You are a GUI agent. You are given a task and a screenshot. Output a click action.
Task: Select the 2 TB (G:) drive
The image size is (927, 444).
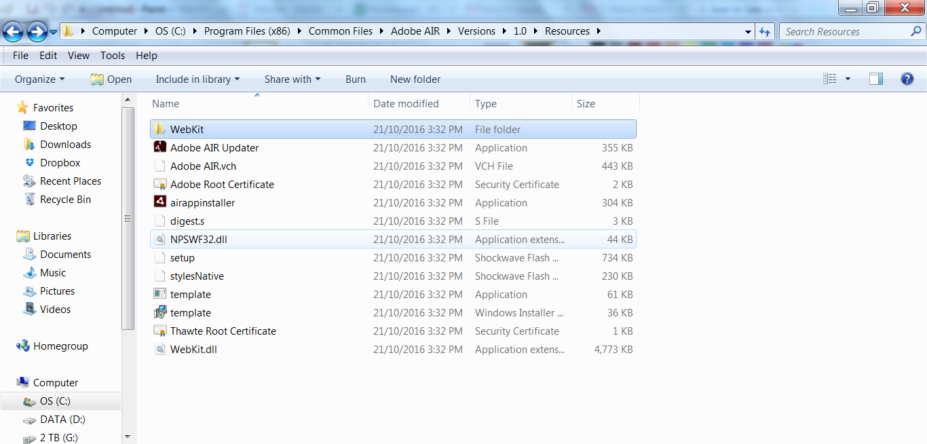pos(59,437)
